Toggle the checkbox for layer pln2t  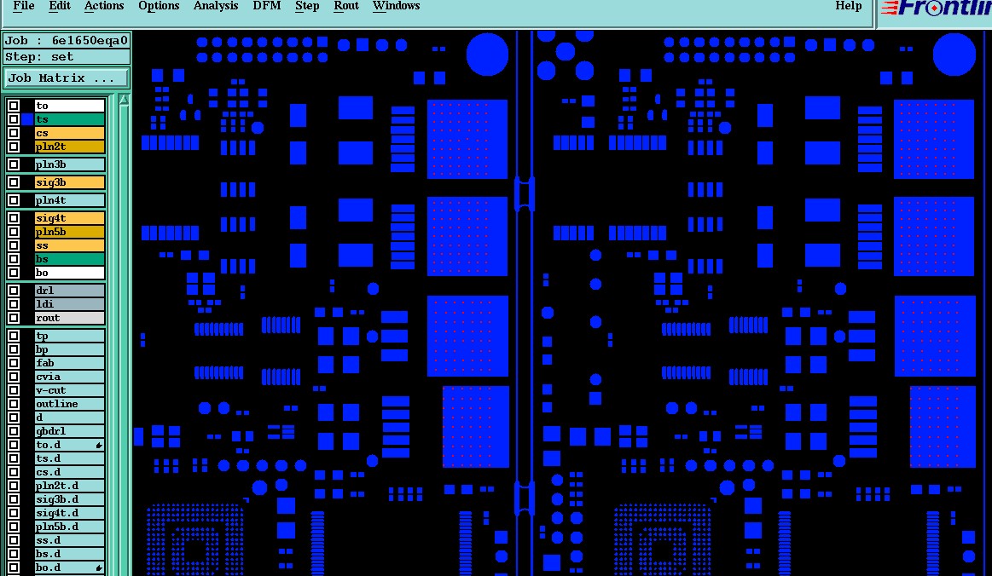point(14,146)
